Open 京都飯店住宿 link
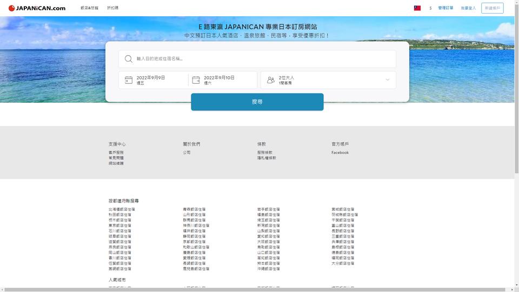This screenshot has width=519, height=292. [x=194, y=242]
